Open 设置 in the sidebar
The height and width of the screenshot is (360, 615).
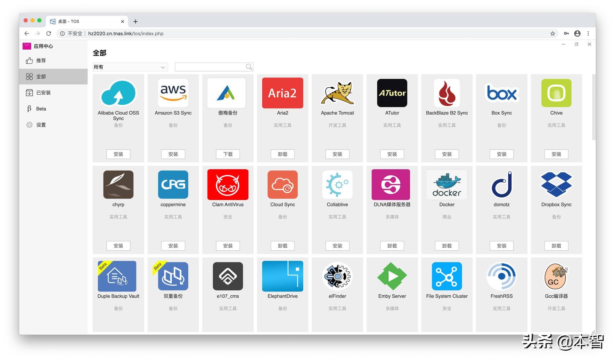tap(41, 125)
